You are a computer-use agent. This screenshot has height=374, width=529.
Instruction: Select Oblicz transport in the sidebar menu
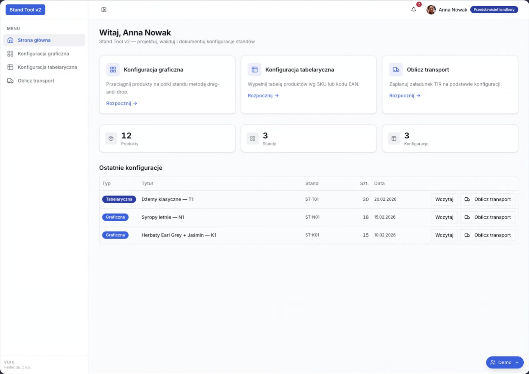tap(36, 81)
